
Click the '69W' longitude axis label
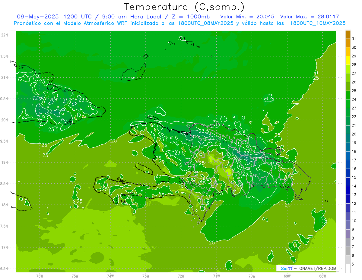pyautogui.click(x=287, y=276)
